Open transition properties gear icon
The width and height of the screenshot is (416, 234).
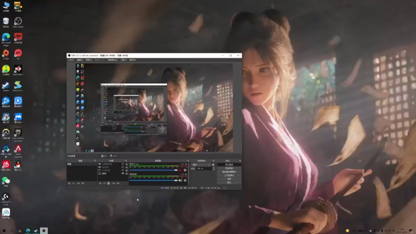click(x=213, y=165)
